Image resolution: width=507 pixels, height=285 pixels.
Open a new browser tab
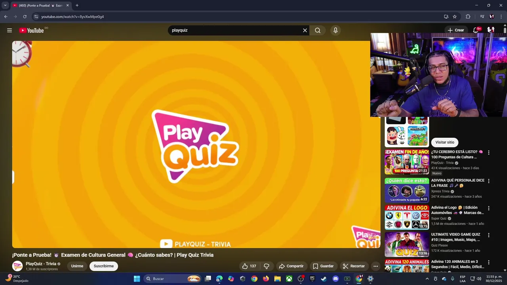point(77,6)
